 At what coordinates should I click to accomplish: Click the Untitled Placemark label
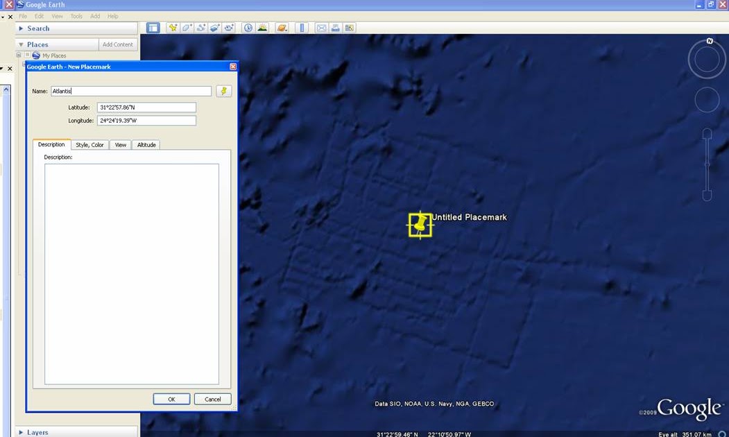(470, 217)
